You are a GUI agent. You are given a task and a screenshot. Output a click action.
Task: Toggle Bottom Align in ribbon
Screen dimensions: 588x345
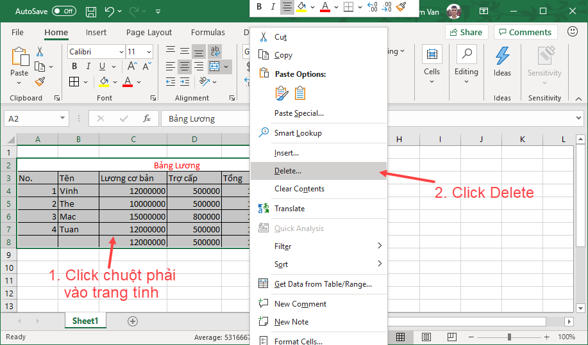coord(199,51)
